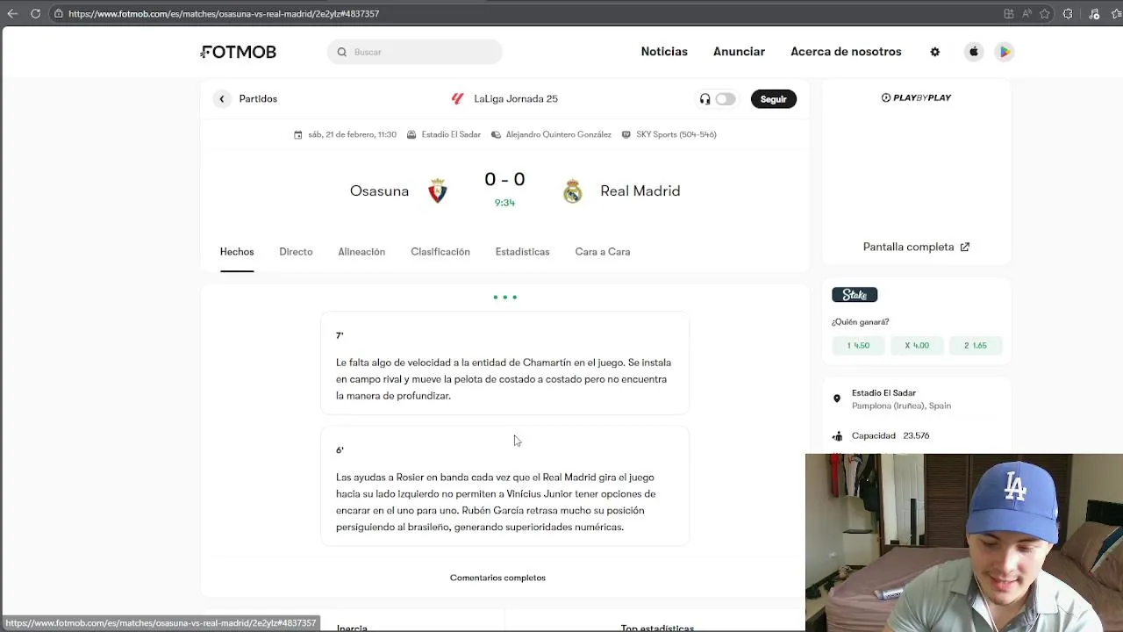The width and height of the screenshot is (1123, 632).
Task: Reload the page with browser refresh
Action: click(x=35, y=13)
